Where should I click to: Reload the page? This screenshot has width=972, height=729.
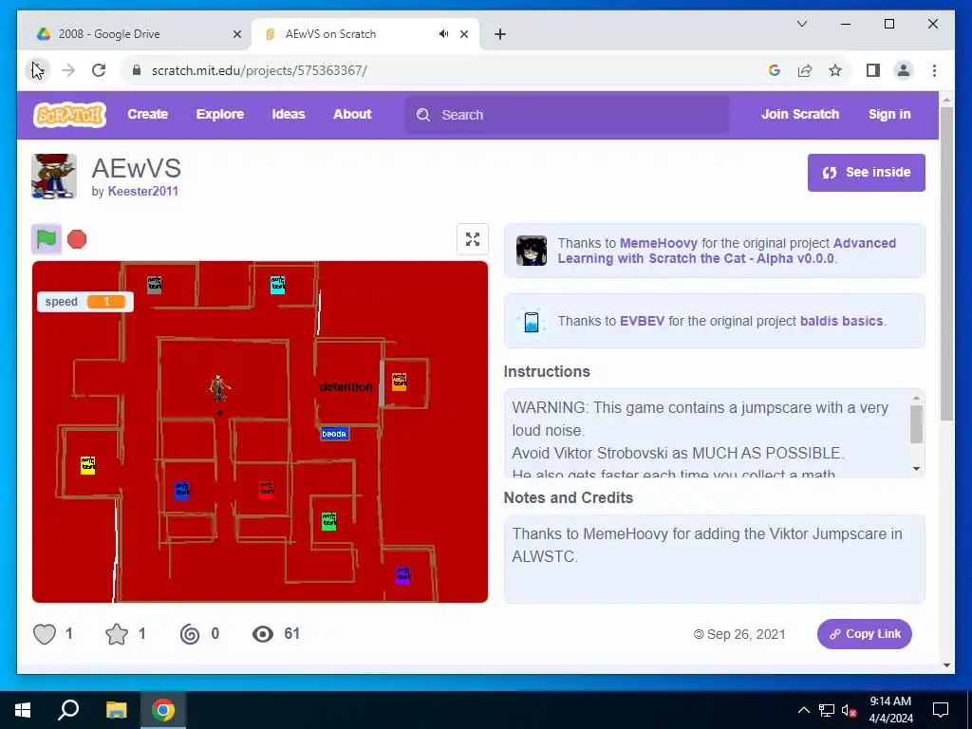click(x=99, y=70)
